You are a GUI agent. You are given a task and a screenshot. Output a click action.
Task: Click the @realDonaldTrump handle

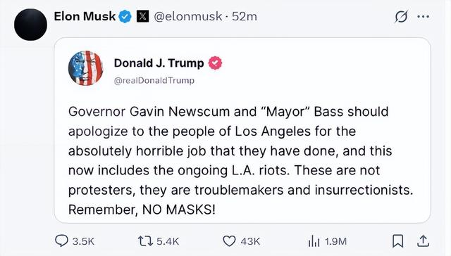click(154, 81)
